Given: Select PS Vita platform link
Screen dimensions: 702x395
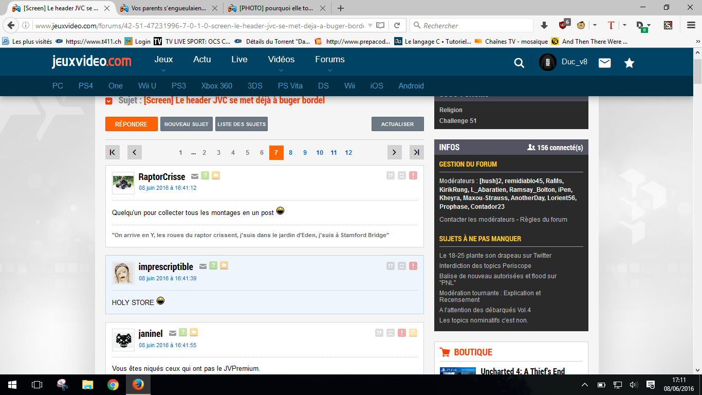Looking at the screenshot, I should coord(290,86).
